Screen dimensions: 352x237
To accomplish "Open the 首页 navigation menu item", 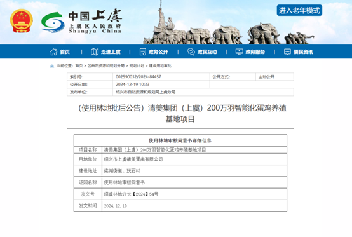I will coord(65,52).
